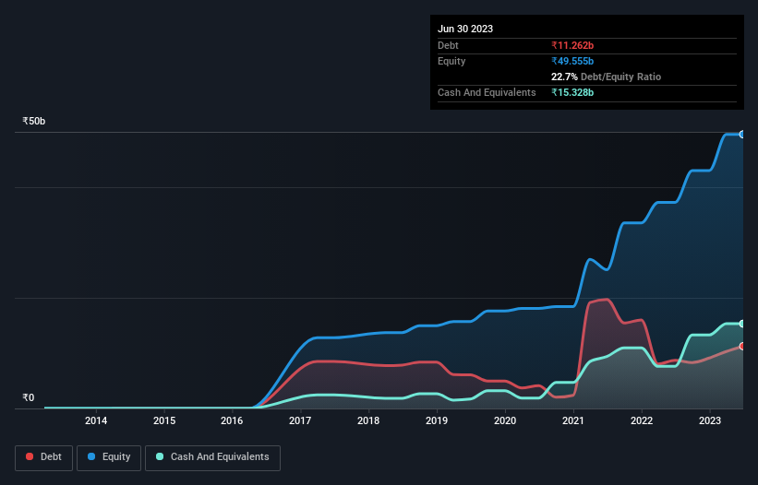Click the 2016 x-axis label

click(232, 420)
